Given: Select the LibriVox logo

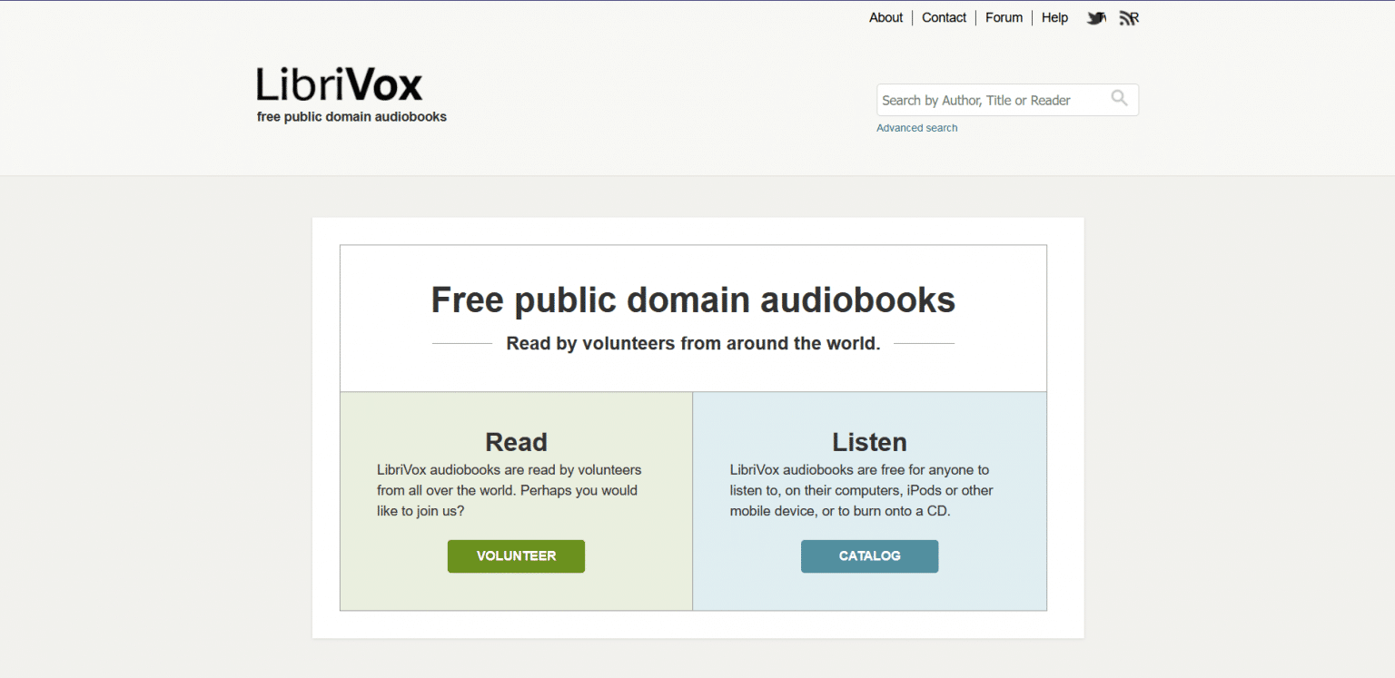Looking at the screenshot, I should [x=339, y=84].
